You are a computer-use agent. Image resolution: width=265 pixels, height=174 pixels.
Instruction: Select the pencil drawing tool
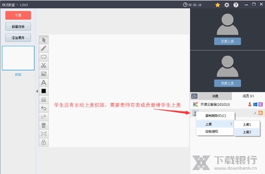click(x=44, y=48)
